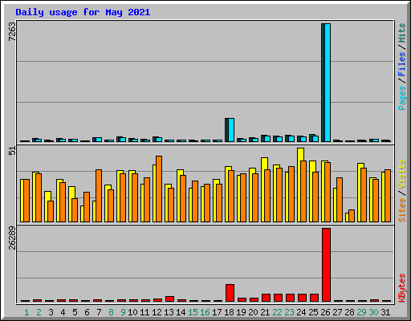This screenshot has width=411, height=321.
Task: Click day label 10 on the axis
Action: click(x=132, y=312)
